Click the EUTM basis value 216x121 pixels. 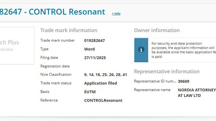(x=90, y=92)
